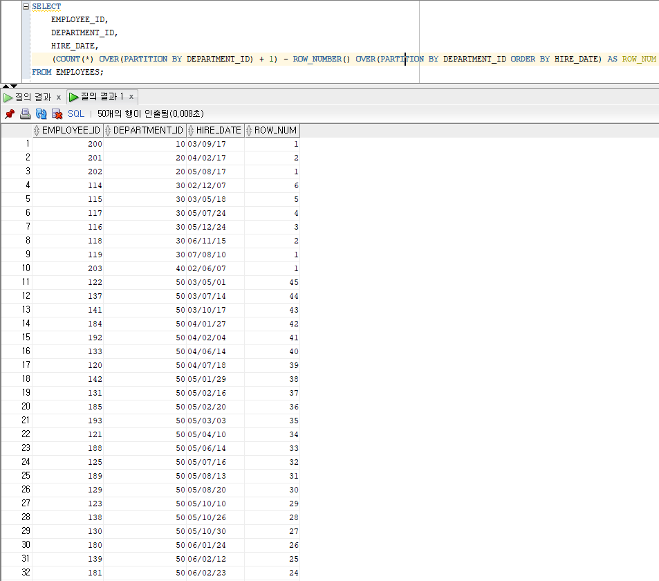Select employee ID cell 200

(x=68, y=144)
